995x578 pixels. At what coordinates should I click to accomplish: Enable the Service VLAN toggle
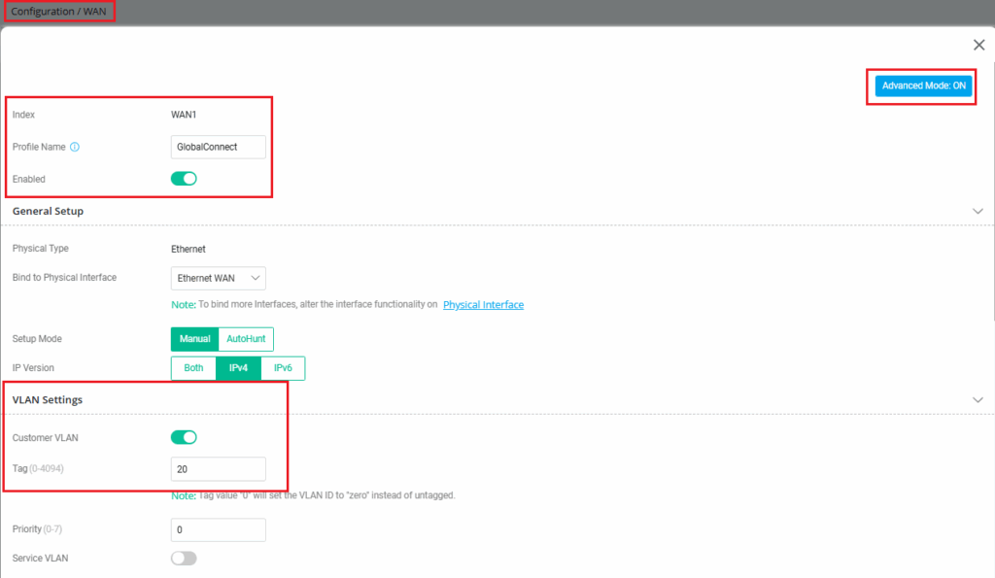184,559
